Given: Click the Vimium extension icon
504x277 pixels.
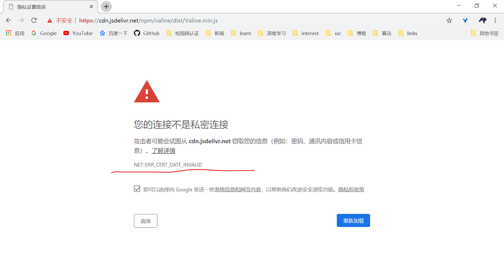Looking at the screenshot, I should click(x=465, y=20).
